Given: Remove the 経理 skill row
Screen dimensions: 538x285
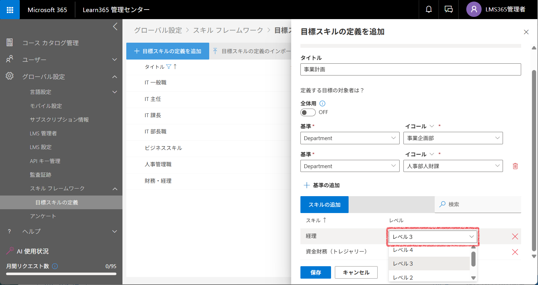Looking at the screenshot, I should pos(515,236).
